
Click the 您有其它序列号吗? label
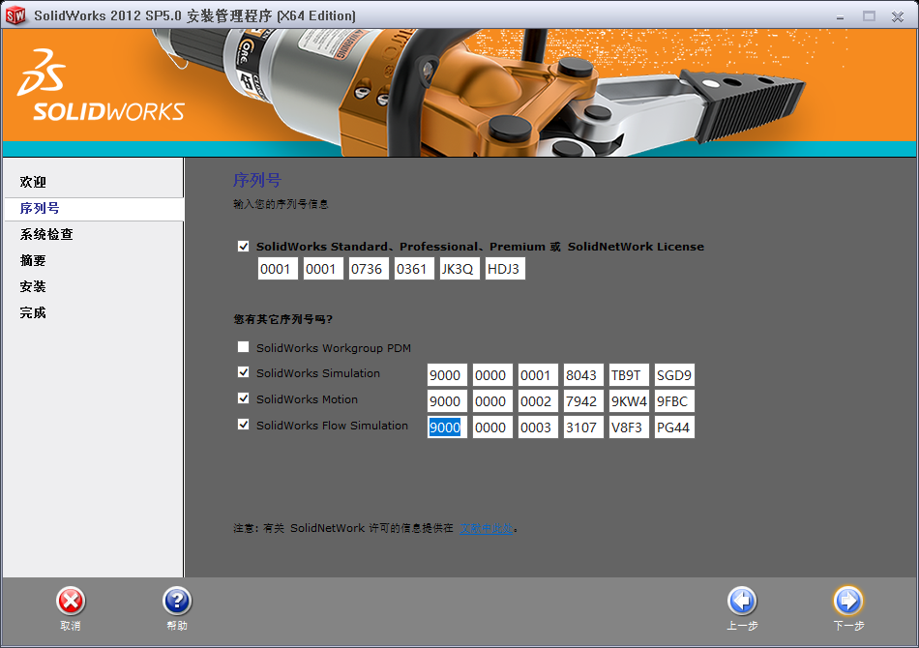(x=283, y=319)
